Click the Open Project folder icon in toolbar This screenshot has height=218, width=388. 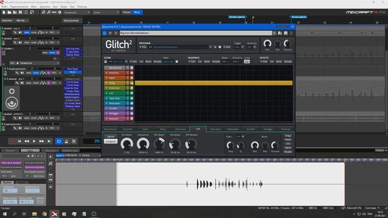point(9,12)
